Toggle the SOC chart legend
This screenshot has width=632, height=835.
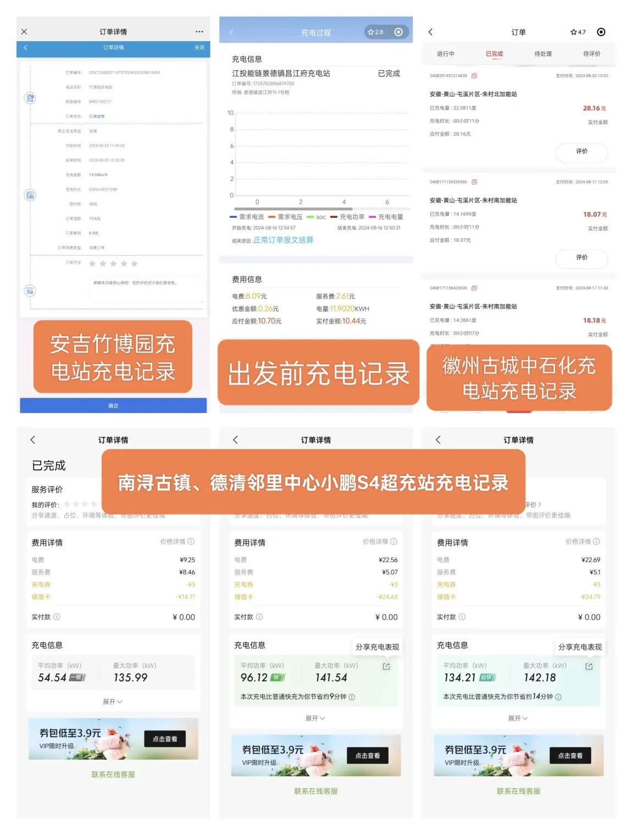pos(317,217)
